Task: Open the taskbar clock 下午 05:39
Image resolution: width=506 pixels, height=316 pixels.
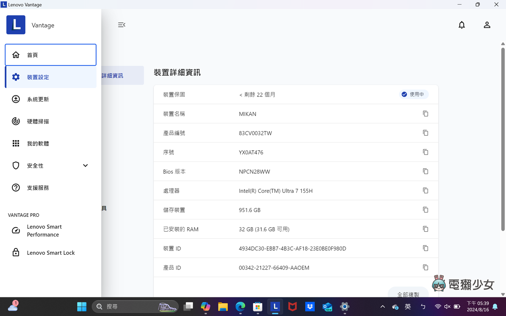Action: click(x=478, y=307)
